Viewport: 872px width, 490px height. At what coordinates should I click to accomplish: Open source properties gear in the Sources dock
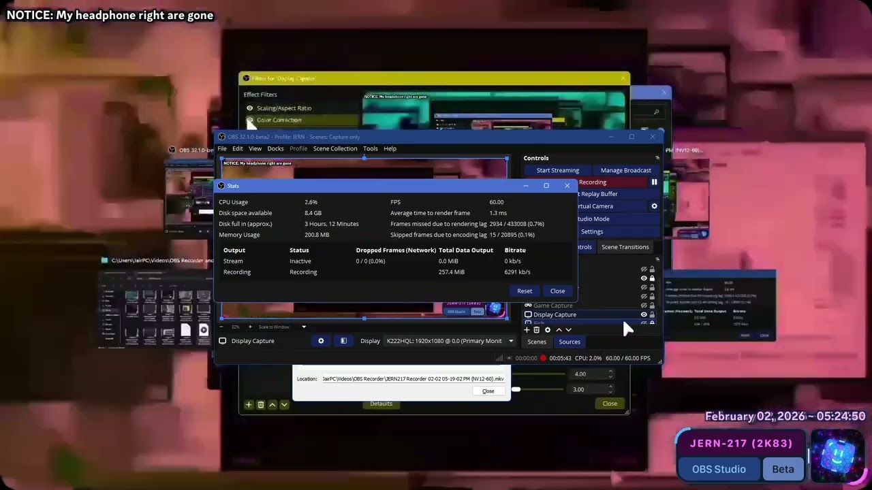click(x=548, y=330)
